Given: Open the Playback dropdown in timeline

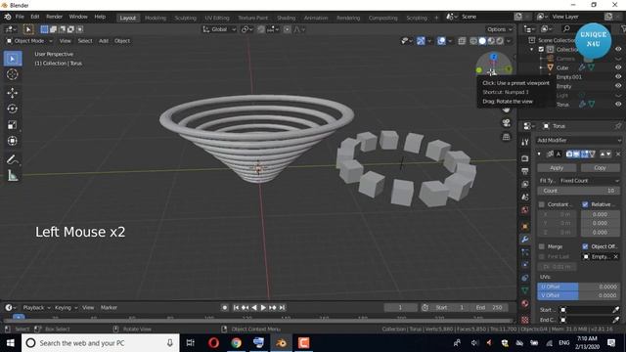Looking at the screenshot, I should pyautogui.click(x=36, y=307).
